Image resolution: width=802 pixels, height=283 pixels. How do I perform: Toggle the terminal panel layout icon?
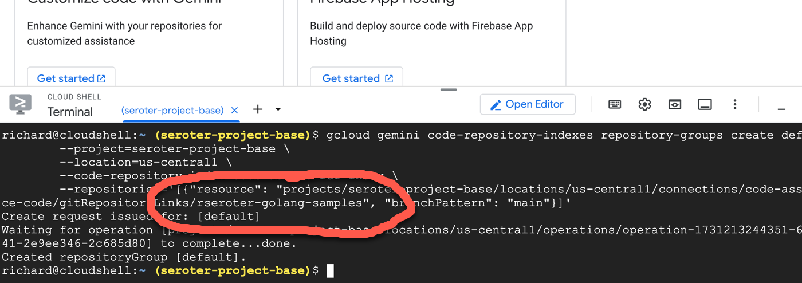[x=705, y=104]
